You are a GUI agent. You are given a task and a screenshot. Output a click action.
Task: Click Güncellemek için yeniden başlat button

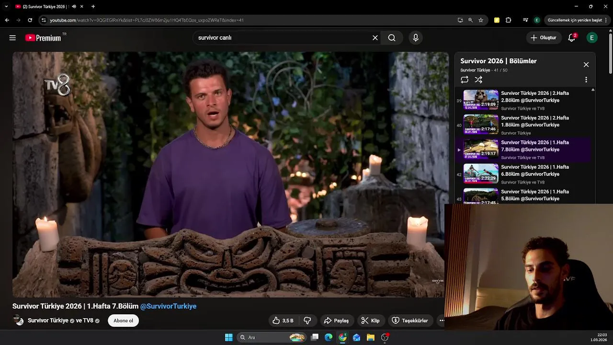click(575, 20)
